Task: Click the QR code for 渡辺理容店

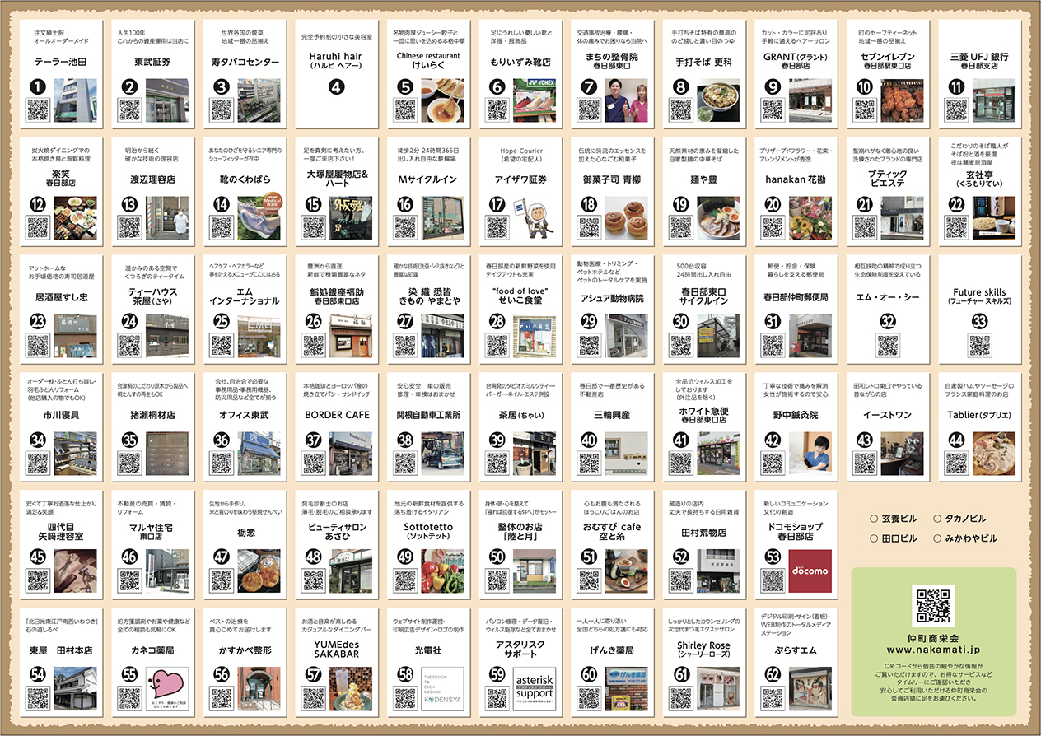Action: pyautogui.click(x=130, y=227)
